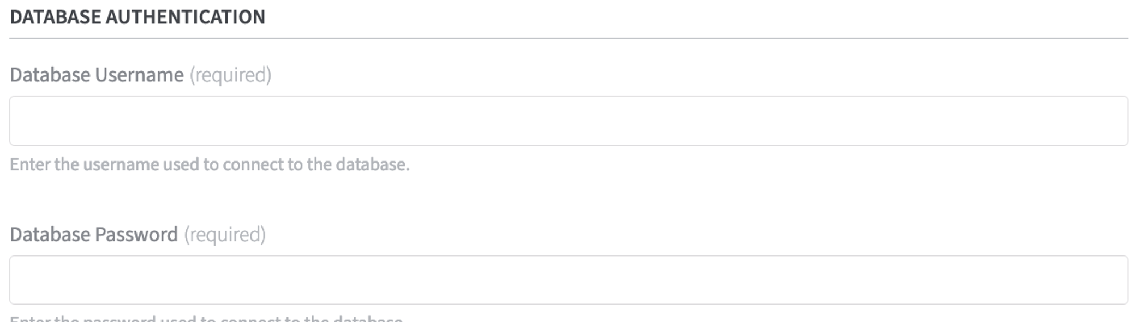Viewport: 1147px width, 322px height.
Task: Click the DATABASE AUTHENTICATION heading
Action: (138, 17)
